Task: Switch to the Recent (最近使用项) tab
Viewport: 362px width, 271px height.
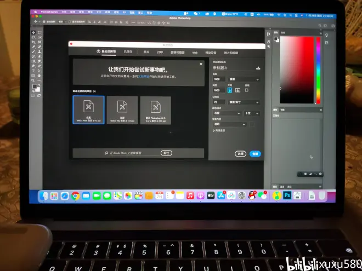Action: pyautogui.click(x=106, y=51)
